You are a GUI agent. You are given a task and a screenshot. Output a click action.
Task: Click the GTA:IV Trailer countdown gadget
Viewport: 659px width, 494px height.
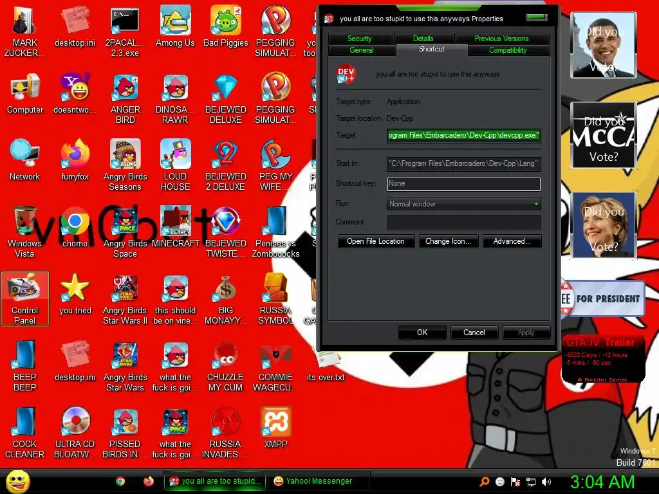[x=603, y=359]
